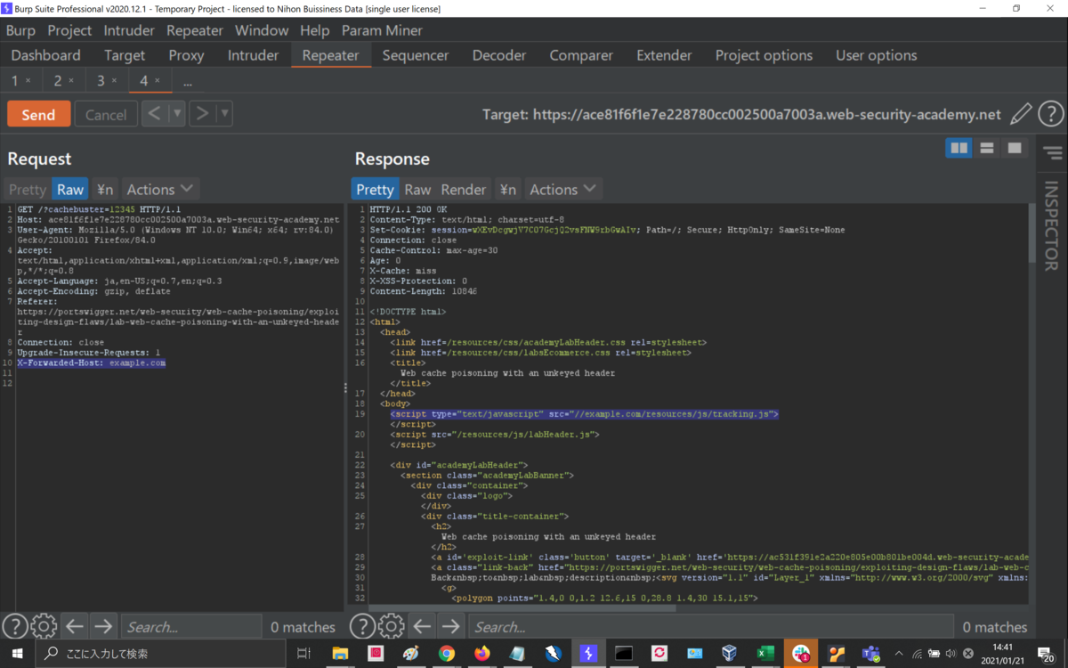Toggle \n display in Request panel
This screenshot has width=1068, height=668.
click(105, 189)
